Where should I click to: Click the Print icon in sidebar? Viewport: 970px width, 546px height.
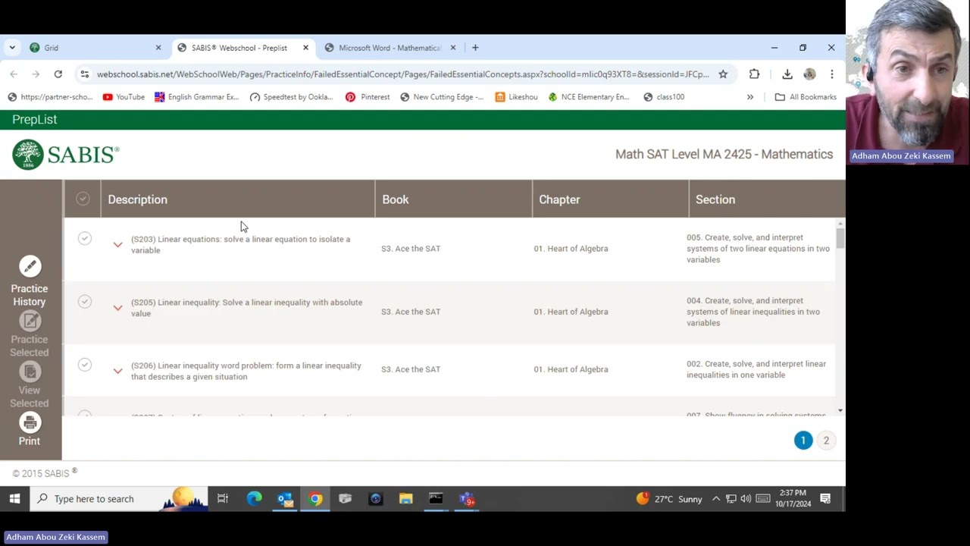tap(30, 422)
